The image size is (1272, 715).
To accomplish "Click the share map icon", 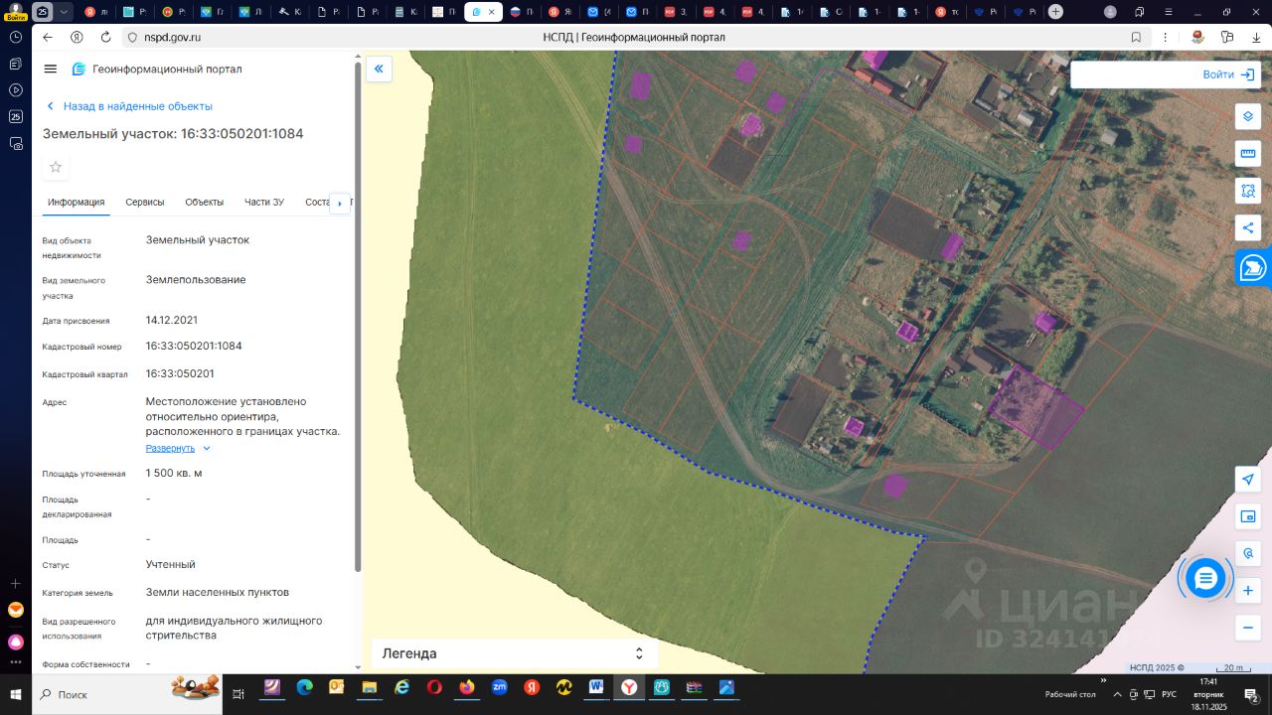I will point(1248,227).
